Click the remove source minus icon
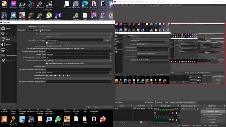This screenshot has width=226, height=127. (x=138, y=122)
